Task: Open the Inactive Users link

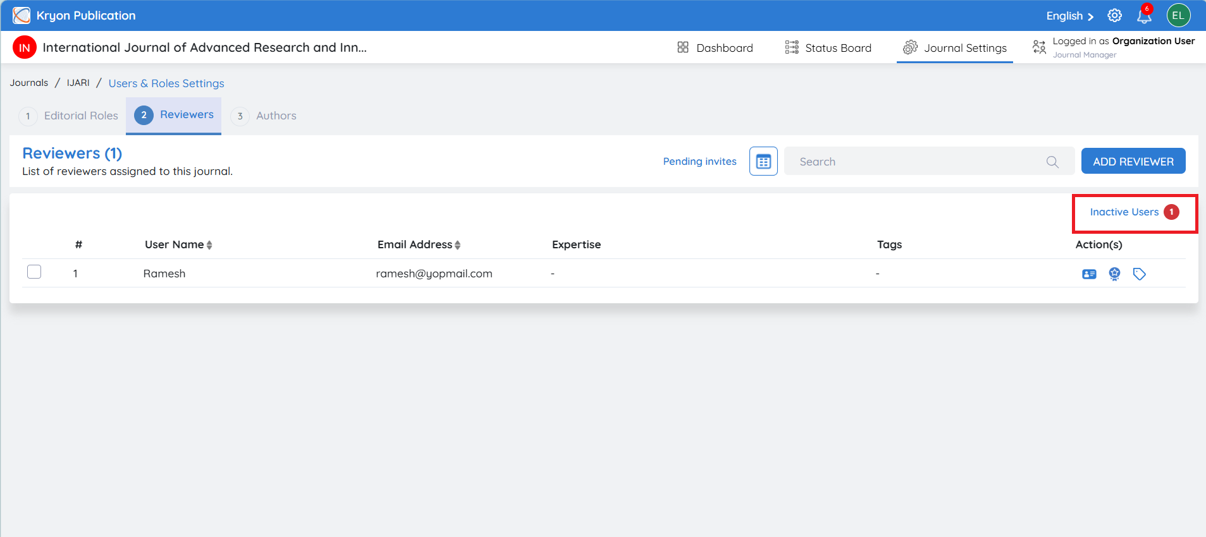Action: 1124,212
